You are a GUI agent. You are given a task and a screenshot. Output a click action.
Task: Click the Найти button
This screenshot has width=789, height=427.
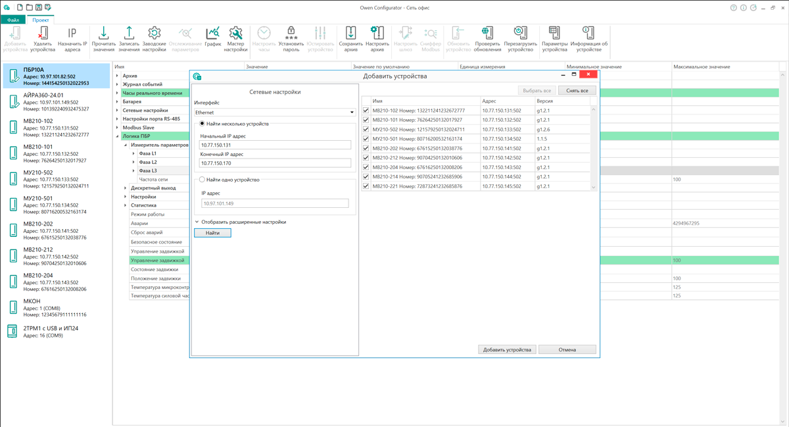pos(212,233)
